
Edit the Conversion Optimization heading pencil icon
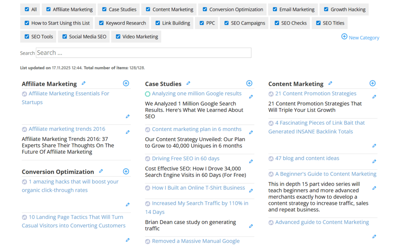101,171
